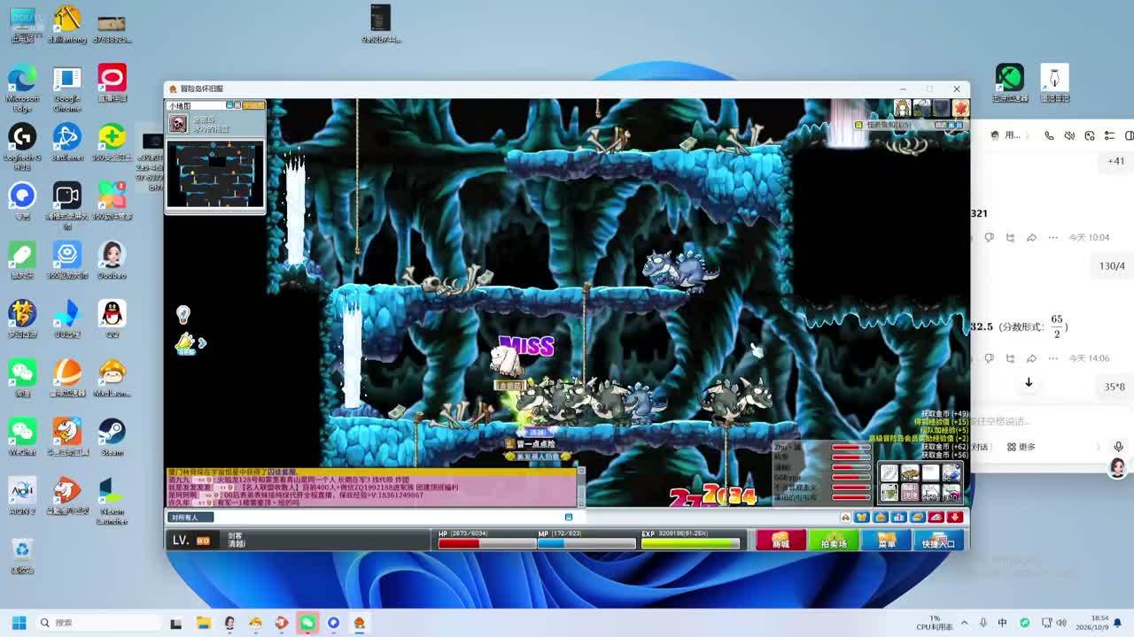Open the 拍卖场 auction house button
This screenshot has width=1134, height=637.
834,541
